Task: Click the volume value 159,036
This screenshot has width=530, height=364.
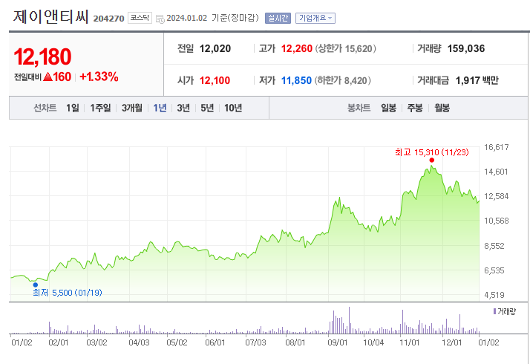Action: point(466,49)
